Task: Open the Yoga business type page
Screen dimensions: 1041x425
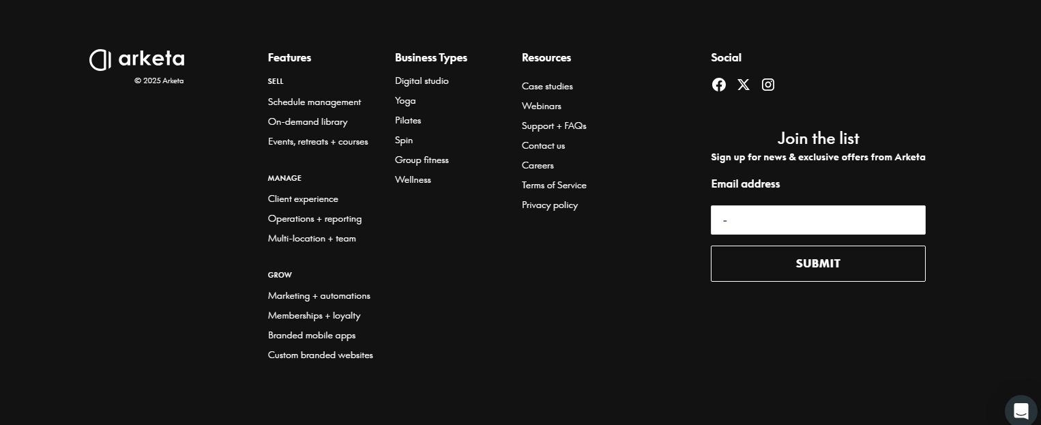Action: 405,100
